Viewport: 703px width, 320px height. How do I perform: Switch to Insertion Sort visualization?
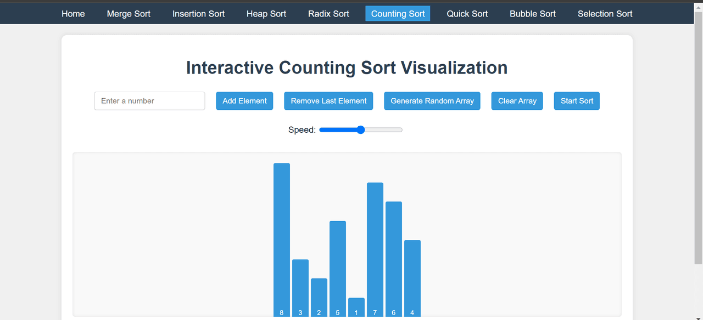click(198, 14)
